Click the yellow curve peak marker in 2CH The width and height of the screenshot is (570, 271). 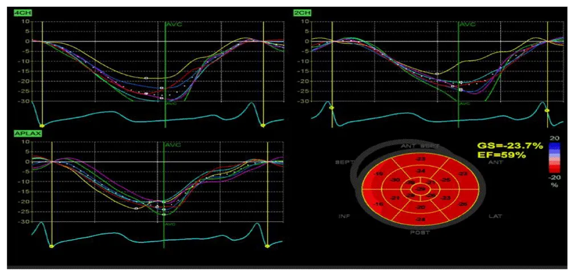[x=437, y=74]
